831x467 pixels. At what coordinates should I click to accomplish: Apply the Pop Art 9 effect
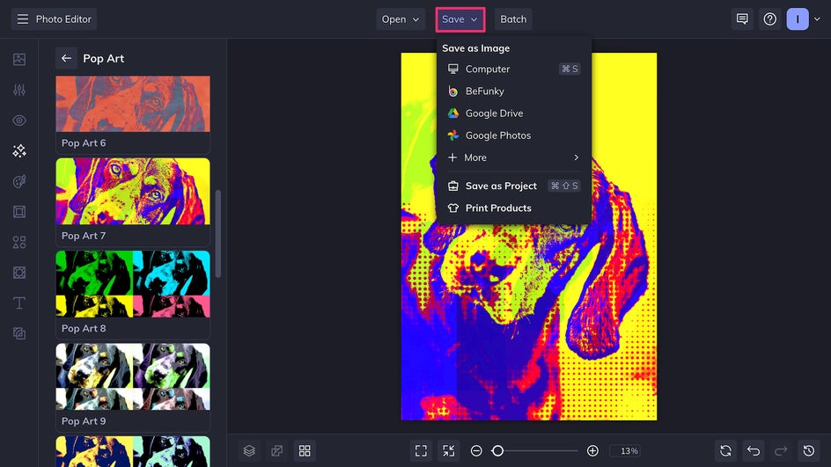133,388
